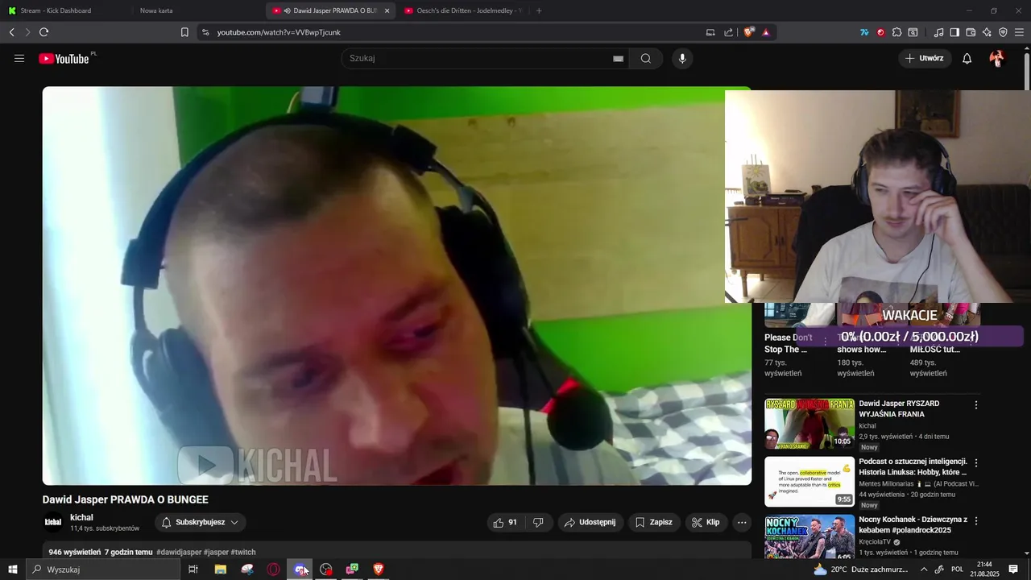Open Dawid Jasper RYSZARD WYJAŚNIA FRANIA thumbnail
1031x580 pixels.
809,424
